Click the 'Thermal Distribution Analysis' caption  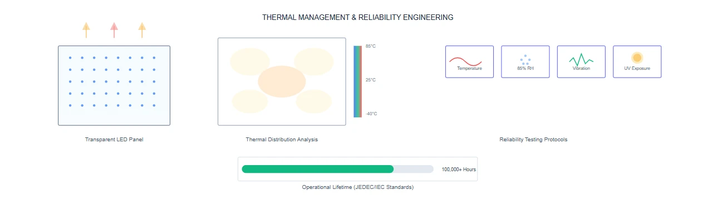click(x=282, y=140)
